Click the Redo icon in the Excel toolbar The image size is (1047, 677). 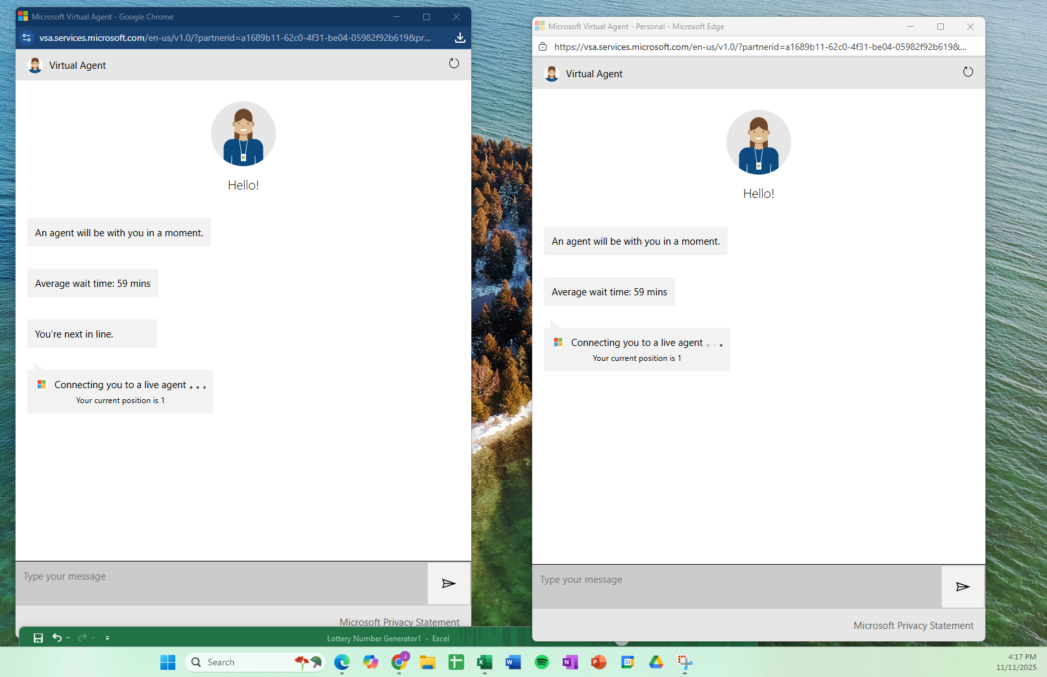[82, 638]
